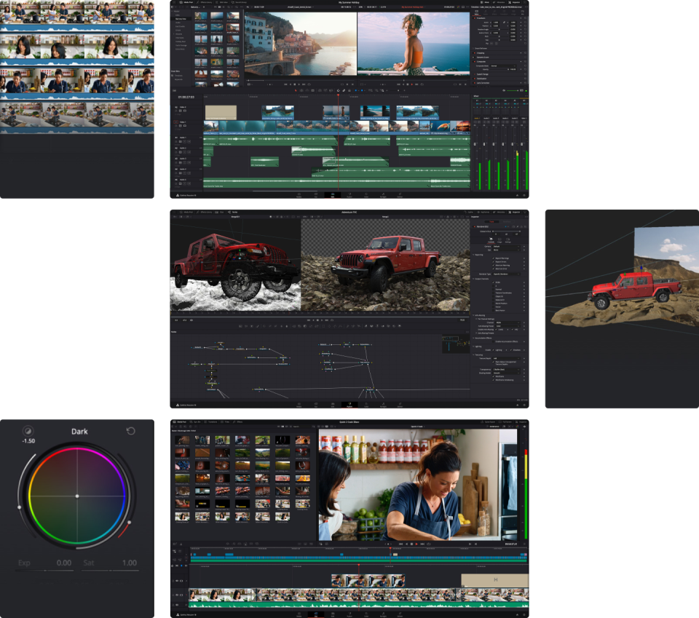Click the reset icon on the Dark color wheel

tap(131, 431)
